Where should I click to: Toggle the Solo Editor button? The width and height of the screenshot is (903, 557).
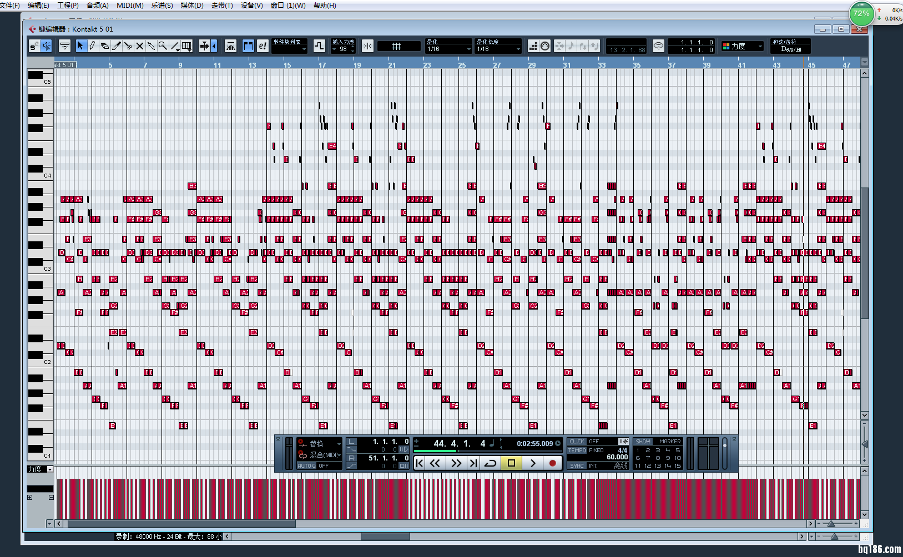pos(34,46)
